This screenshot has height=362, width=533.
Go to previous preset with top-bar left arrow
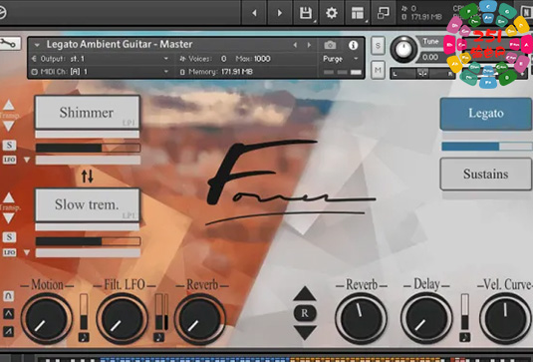click(254, 13)
